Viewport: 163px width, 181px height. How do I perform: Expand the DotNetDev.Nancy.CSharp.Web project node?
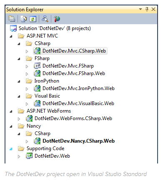click(27, 141)
